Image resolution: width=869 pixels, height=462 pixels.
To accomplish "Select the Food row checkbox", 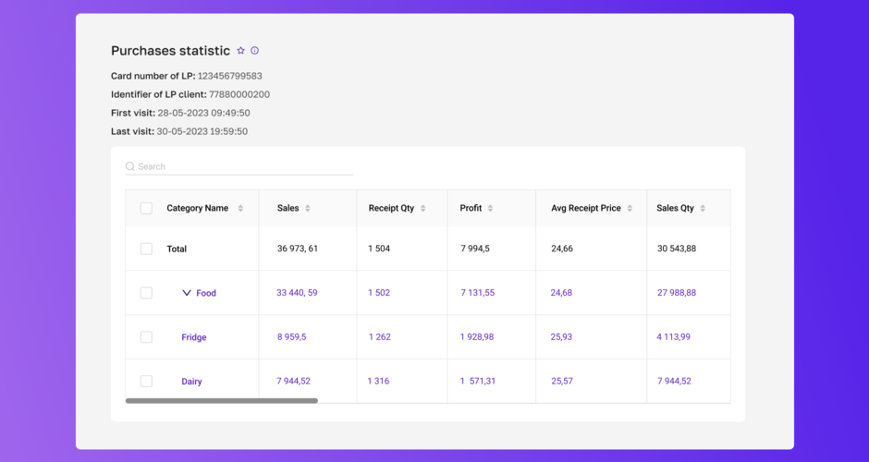I will click(146, 293).
